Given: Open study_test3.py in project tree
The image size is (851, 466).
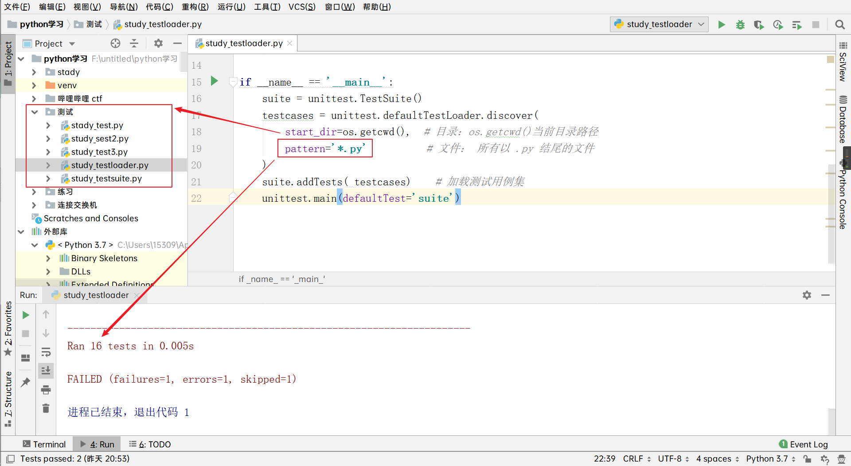Looking at the screenshot, I should (99, 152).
